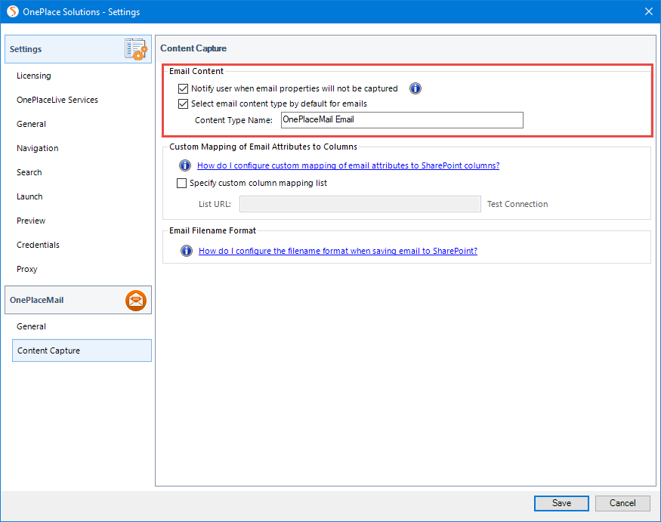The height and width of the screenshot is (522, 661).
Task: Open link about configuring email filename format
Action: (x=338, y=251)
